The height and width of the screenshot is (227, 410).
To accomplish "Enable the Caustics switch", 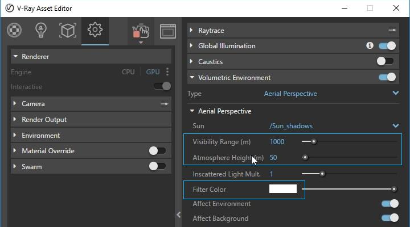I will pyautogui.click(x=386, y=61).
